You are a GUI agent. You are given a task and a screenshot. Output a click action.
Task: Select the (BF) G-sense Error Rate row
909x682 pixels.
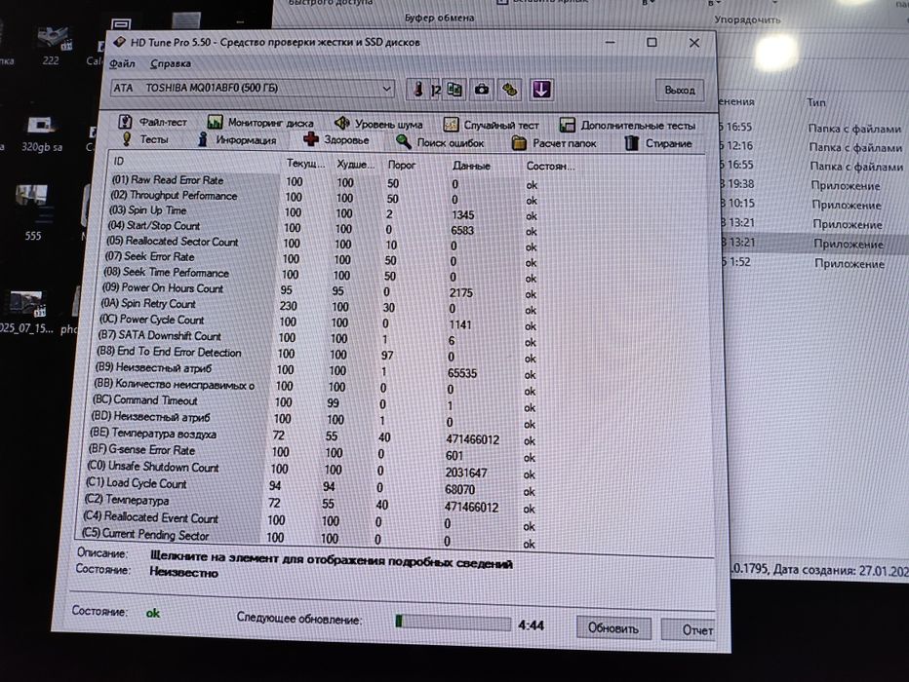pyautogui.click(x=314, y=453)
